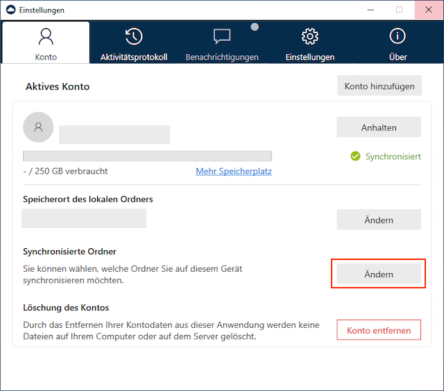Click the 'Speicherort des lokalen Ordners' heading
The image size is (444, 391).
pos(88,199)
